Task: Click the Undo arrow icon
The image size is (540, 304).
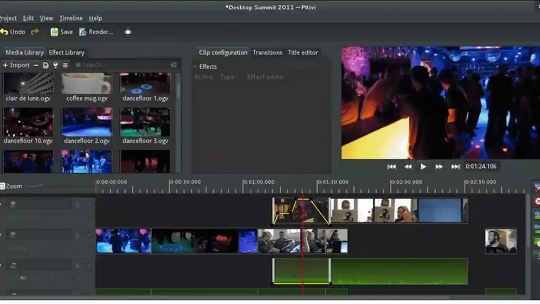Action: click(x=4, y=32)
